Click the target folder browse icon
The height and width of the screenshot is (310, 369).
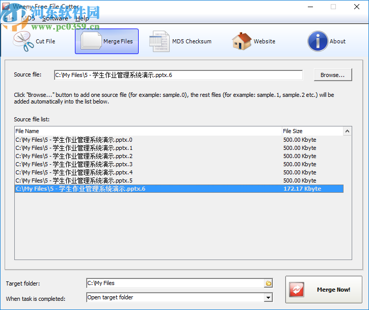[268, 283]
